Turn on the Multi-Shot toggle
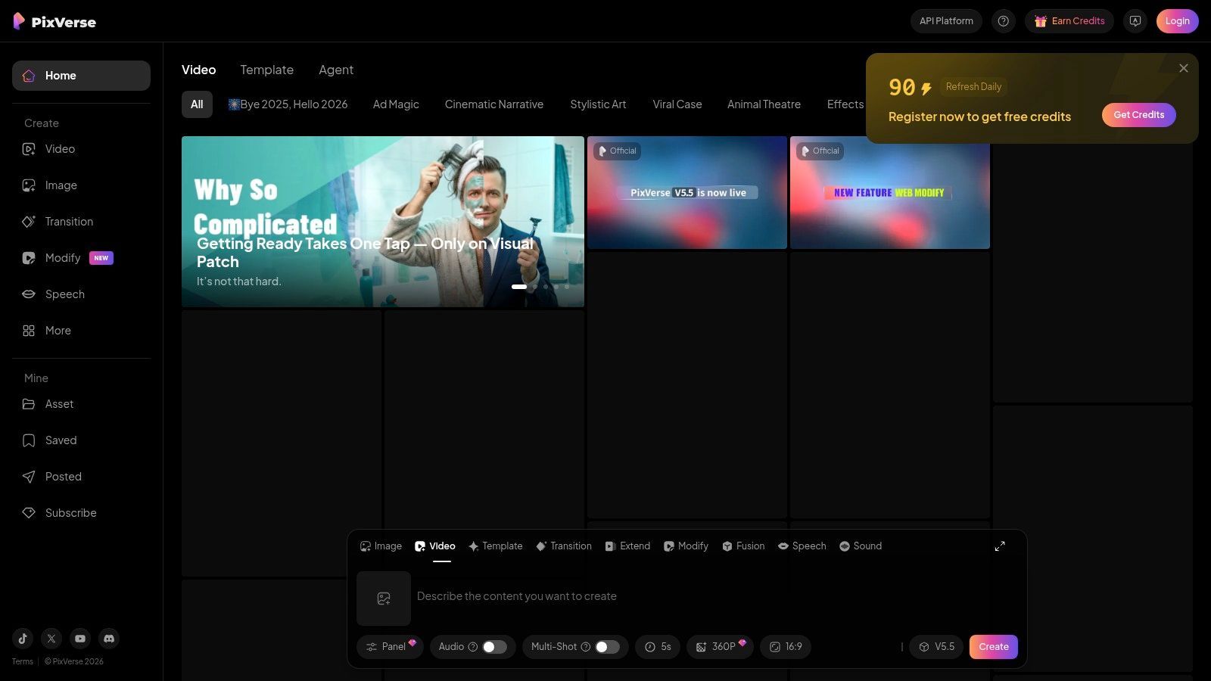This screenshot has width=1211, height=681. [x=607, y=647]
